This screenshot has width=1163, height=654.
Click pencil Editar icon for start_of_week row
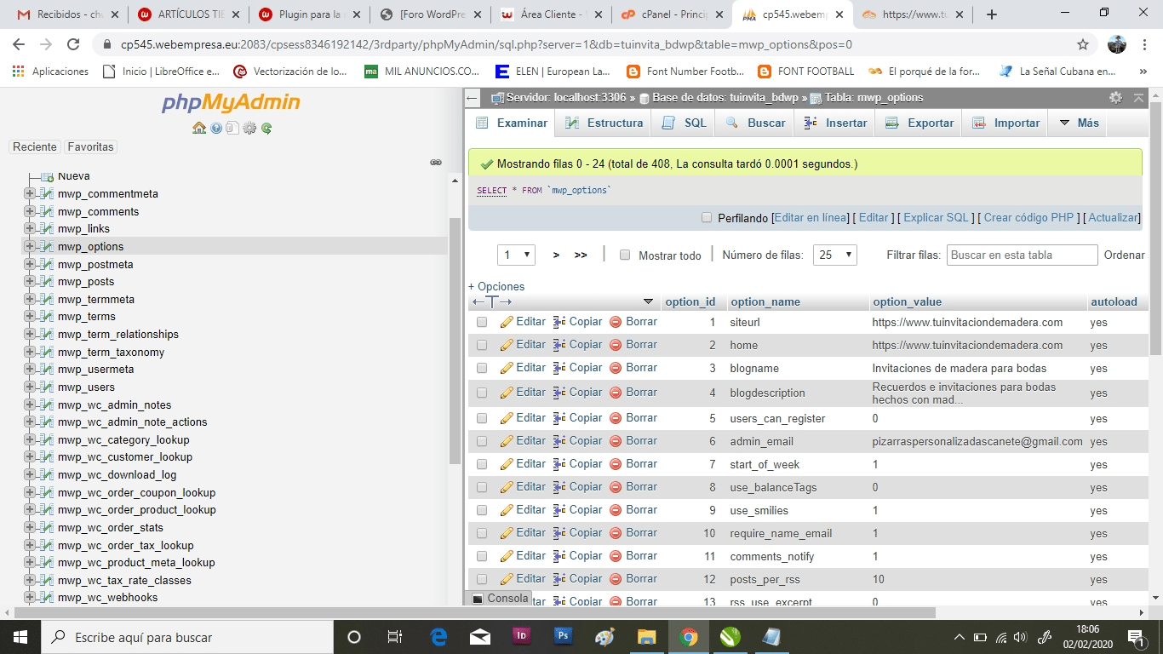pyautogui.click(x=507, y=464)
